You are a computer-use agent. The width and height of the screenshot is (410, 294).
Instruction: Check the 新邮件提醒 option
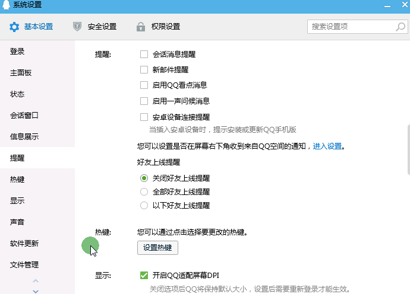pyautogui.click(x=144, y=70)
